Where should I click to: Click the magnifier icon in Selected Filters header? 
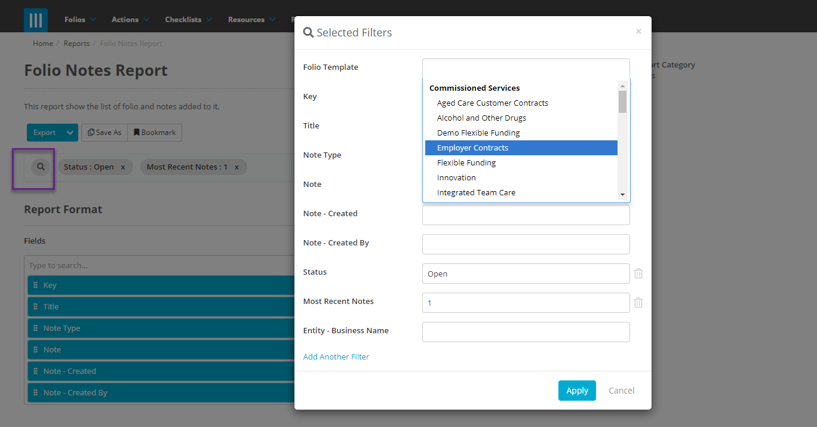(309, 32)
